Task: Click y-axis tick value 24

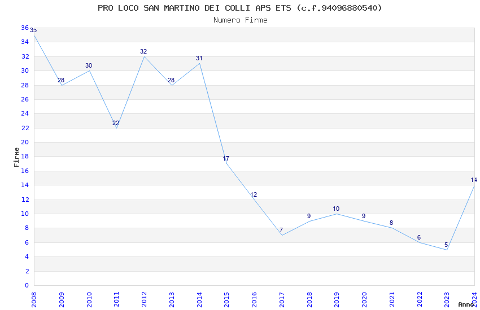Action: click(25, 113)
